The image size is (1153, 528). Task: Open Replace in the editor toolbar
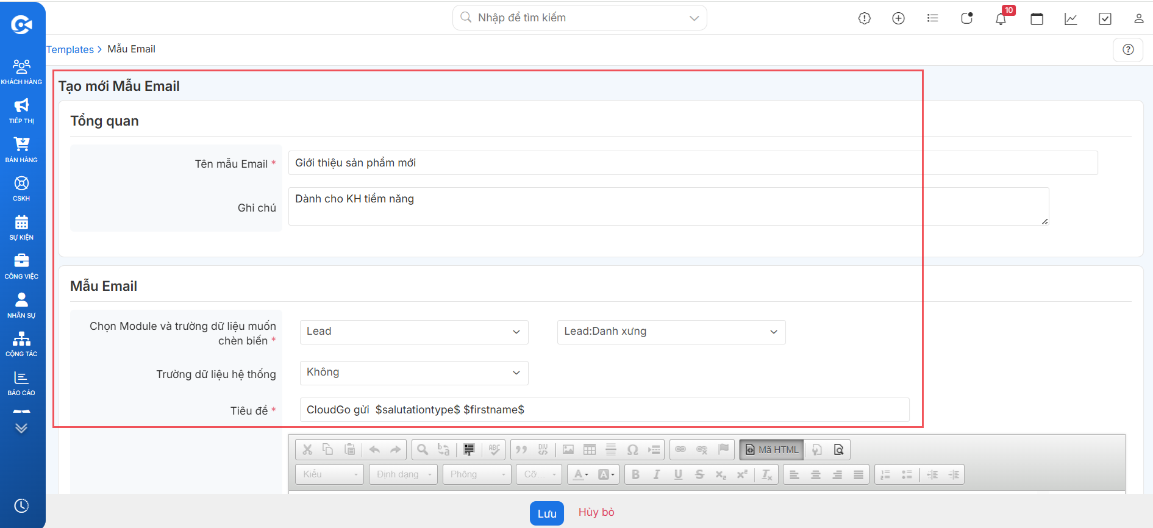[x=444, y=449]
